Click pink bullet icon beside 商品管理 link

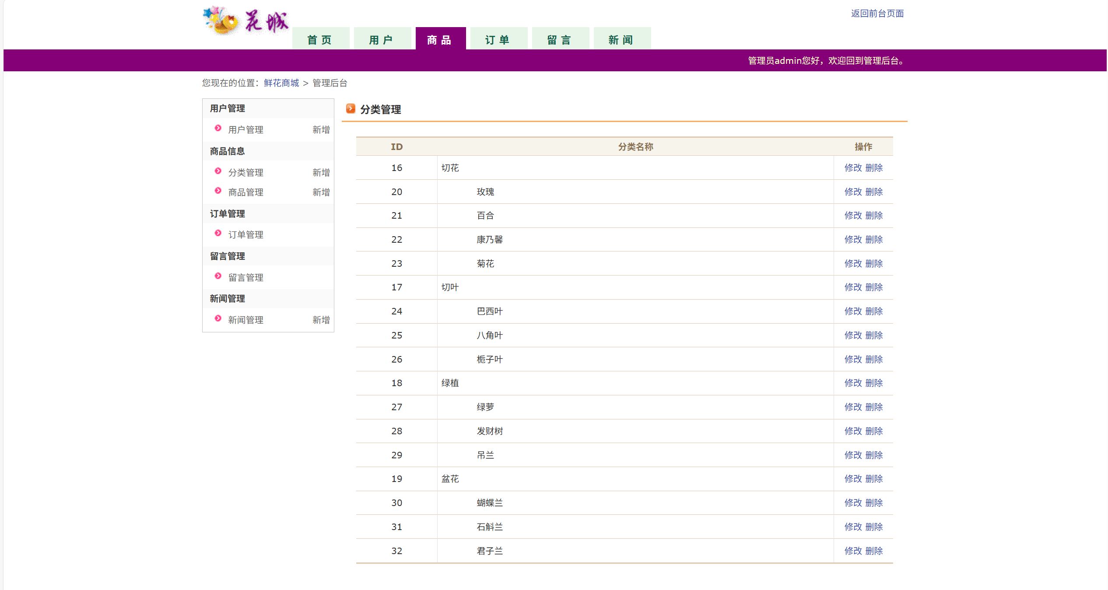point(218,191)
